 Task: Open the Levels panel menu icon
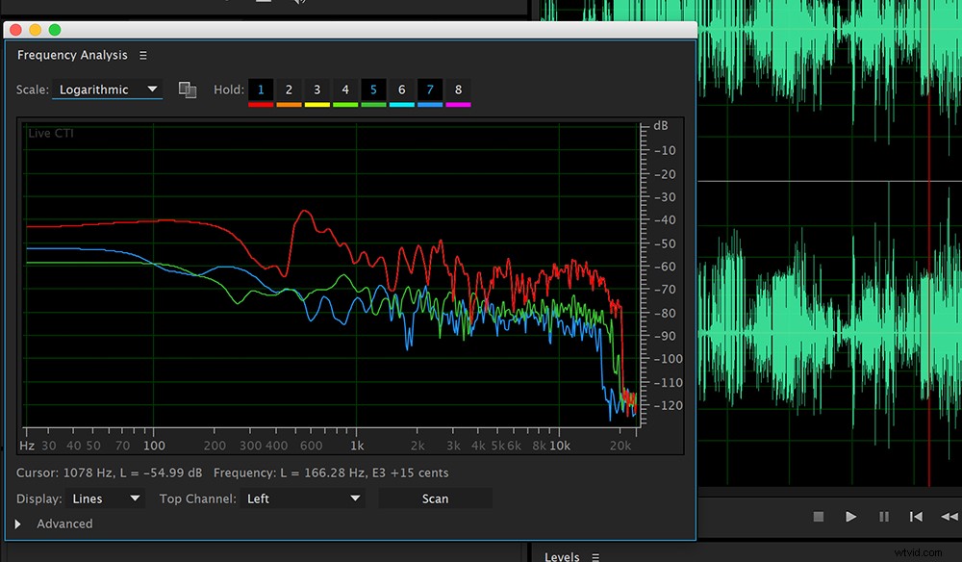coord(596,556)
